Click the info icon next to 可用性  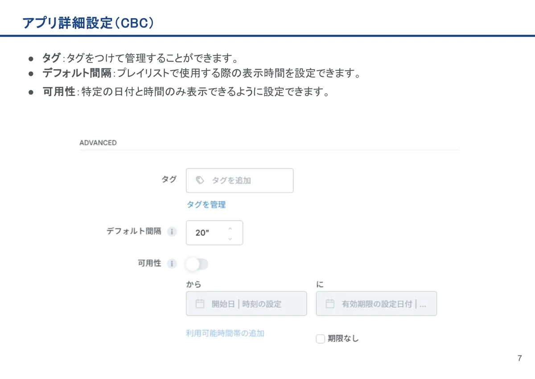pyautogui.click(x=172, y=264)
